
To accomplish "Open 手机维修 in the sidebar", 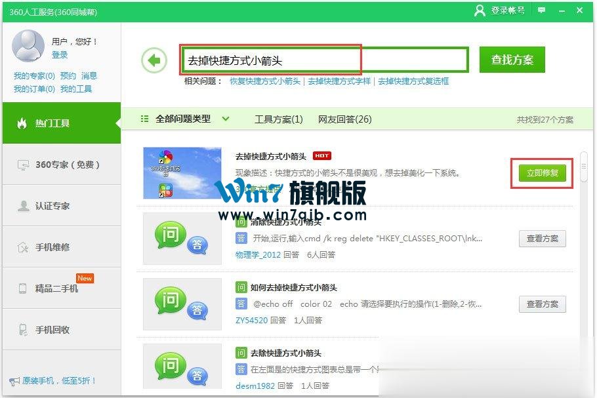I will 62,247.
